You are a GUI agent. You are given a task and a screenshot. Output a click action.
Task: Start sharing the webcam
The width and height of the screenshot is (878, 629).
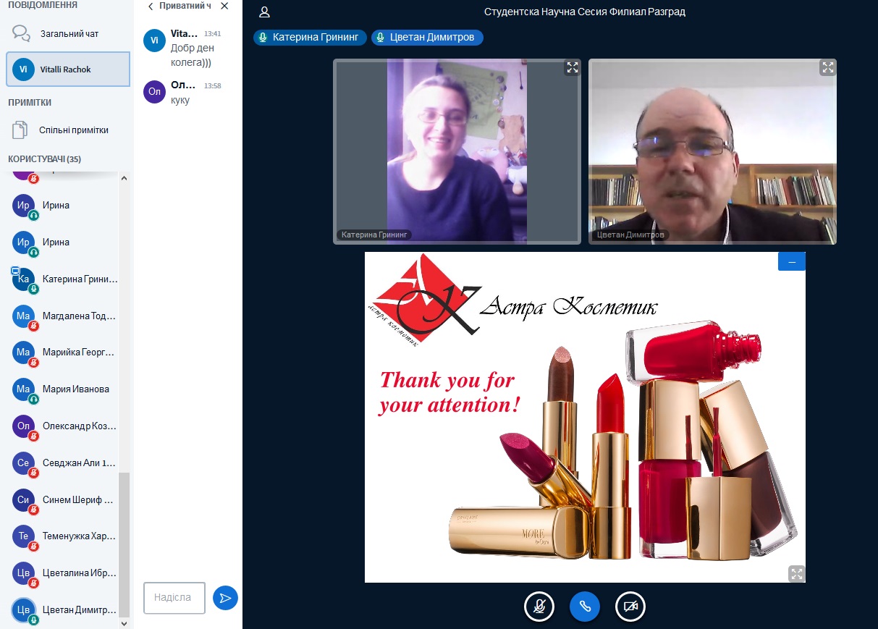[630, 607]
